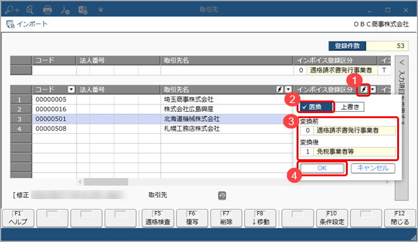418x242 pixels.
Task: Select code cell 00000501
Action: 54,119
